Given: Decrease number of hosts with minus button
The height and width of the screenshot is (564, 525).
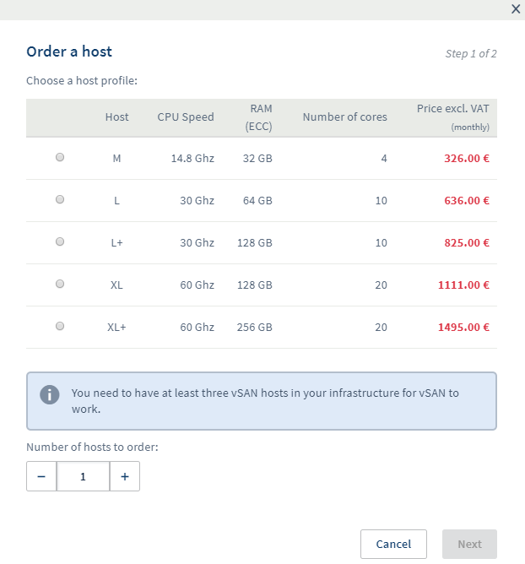Looking at the screenshot, I should [41, 476].
